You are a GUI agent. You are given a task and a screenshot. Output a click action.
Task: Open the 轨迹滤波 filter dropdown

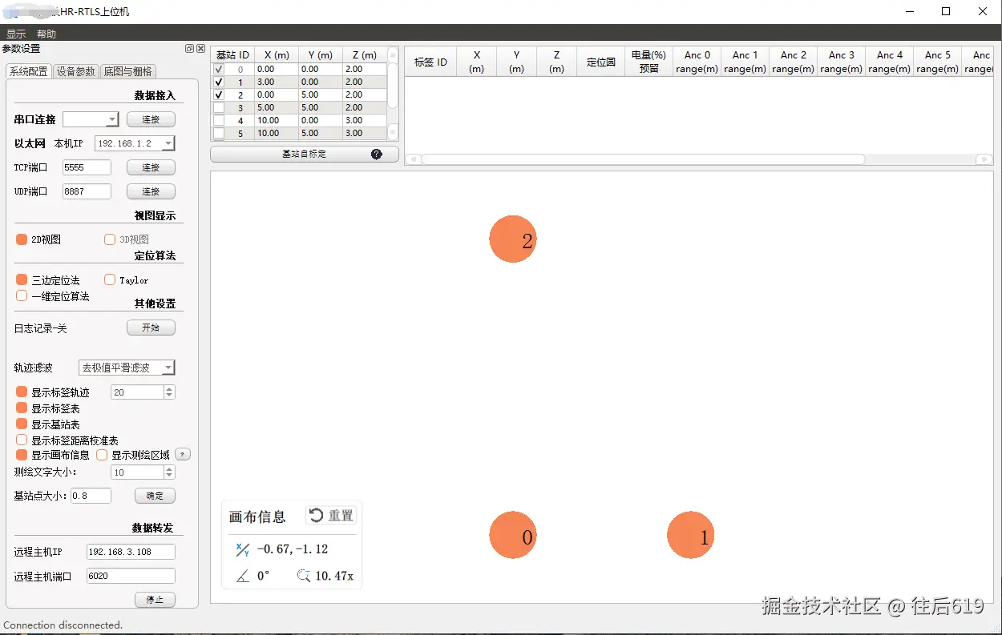(127, 368)
